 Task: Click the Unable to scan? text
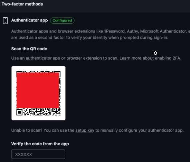coord(27,130)
